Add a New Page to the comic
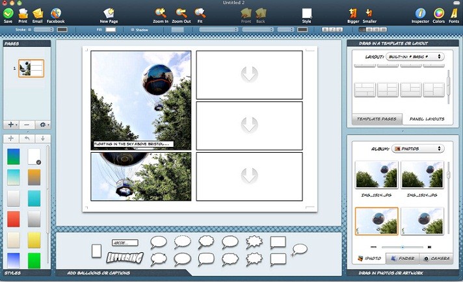 (x=109, y=13)
